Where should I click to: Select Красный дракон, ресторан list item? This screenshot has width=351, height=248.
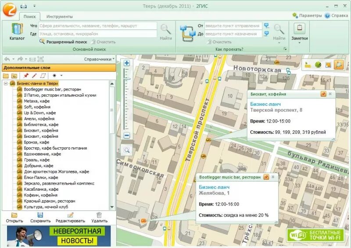click(50, 201)
